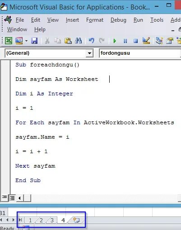Click the 'End Sub' line
This screenshot has width=181, height=230.
(28, 180)
